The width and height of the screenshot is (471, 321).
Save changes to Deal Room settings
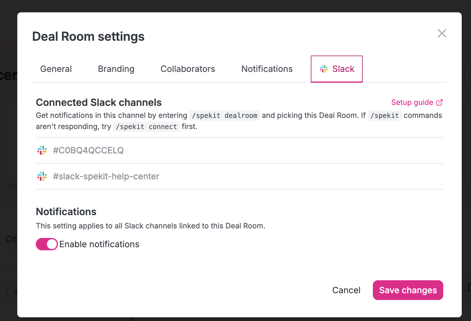(408, 290)
